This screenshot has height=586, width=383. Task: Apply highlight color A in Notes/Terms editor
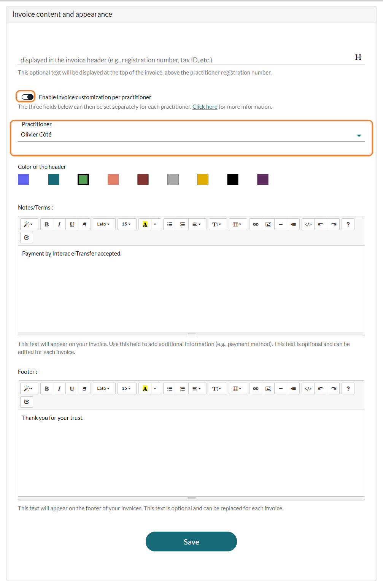coord(145,224)
